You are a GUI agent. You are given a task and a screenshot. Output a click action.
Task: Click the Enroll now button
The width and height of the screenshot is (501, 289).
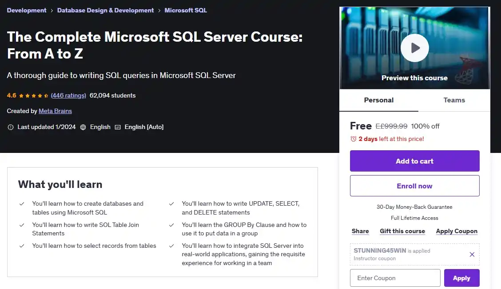pos(414,186)
